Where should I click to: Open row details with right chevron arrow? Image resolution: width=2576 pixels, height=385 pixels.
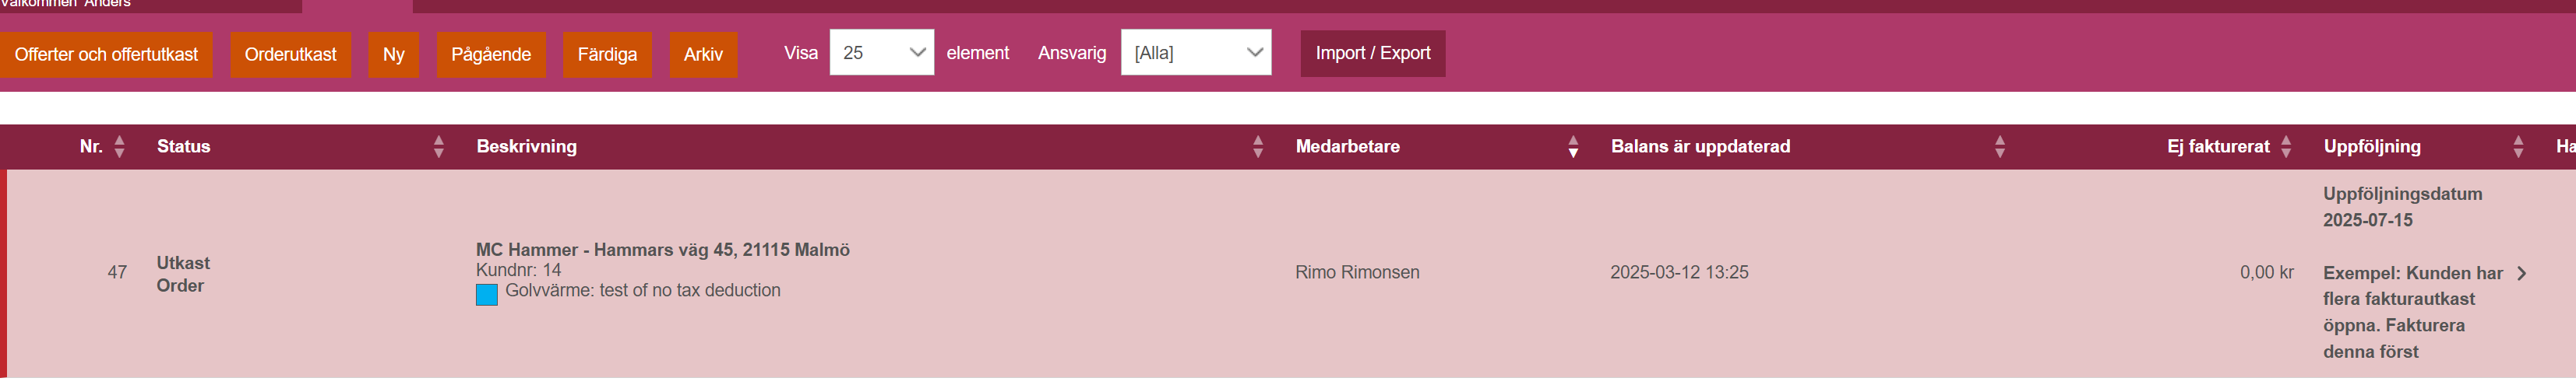[2521, 273]
